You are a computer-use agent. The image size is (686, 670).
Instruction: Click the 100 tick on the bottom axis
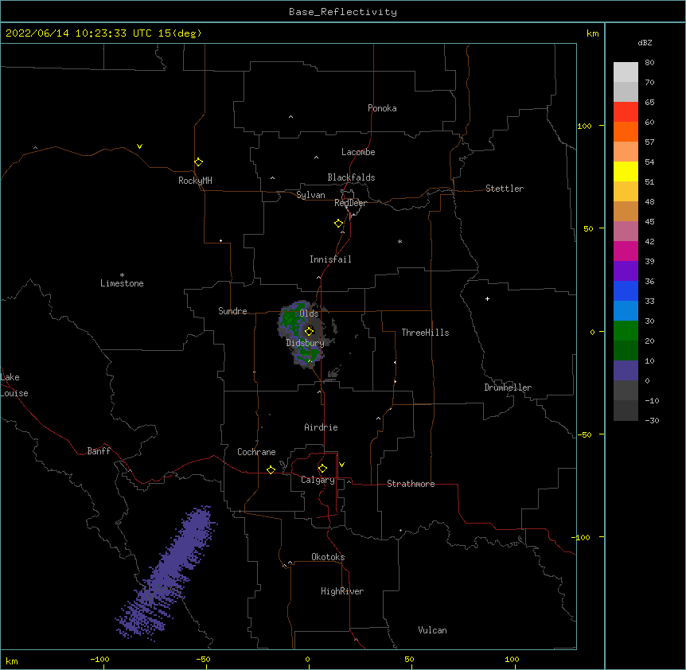(512, 660)
